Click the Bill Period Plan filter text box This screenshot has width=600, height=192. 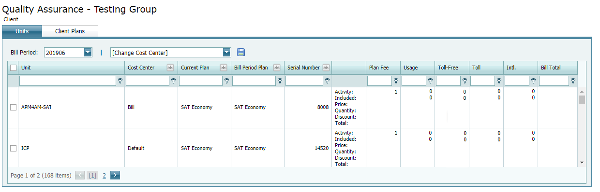pos(254,81)
